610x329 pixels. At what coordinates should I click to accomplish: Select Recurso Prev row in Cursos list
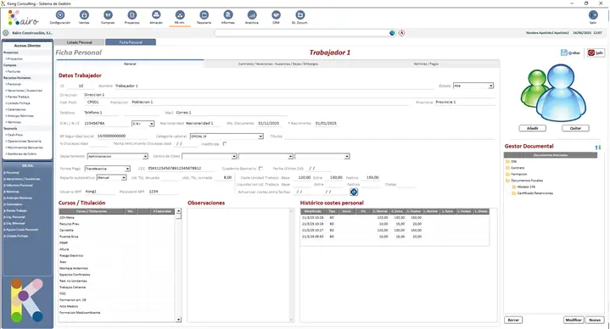tap(117, 224)
